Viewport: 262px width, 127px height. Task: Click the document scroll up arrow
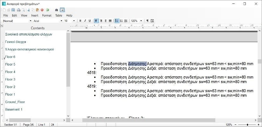(x=259, y=31)
